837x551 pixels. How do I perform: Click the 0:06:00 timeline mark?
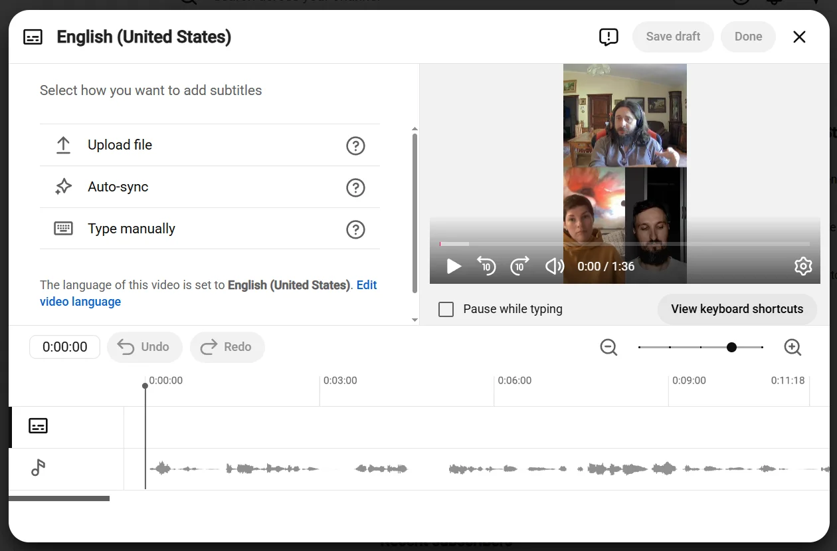[515, 381]
